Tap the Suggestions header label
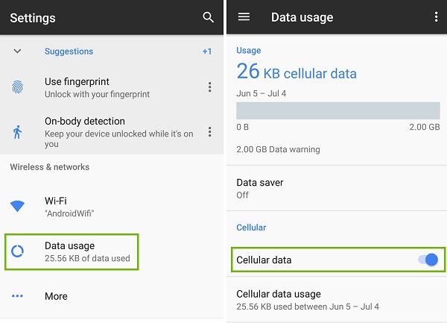This screenshot has height=323, width=447. [69, 51]
